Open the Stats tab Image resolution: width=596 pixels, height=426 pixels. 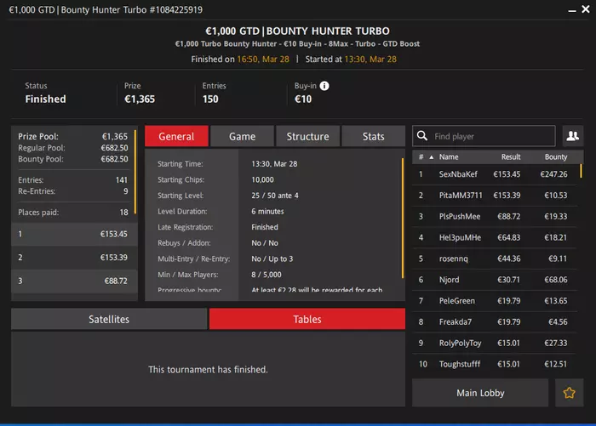tap(373, 136)
